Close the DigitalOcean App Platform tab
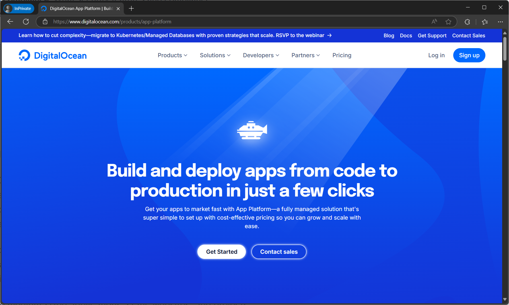 coord(118,9)
